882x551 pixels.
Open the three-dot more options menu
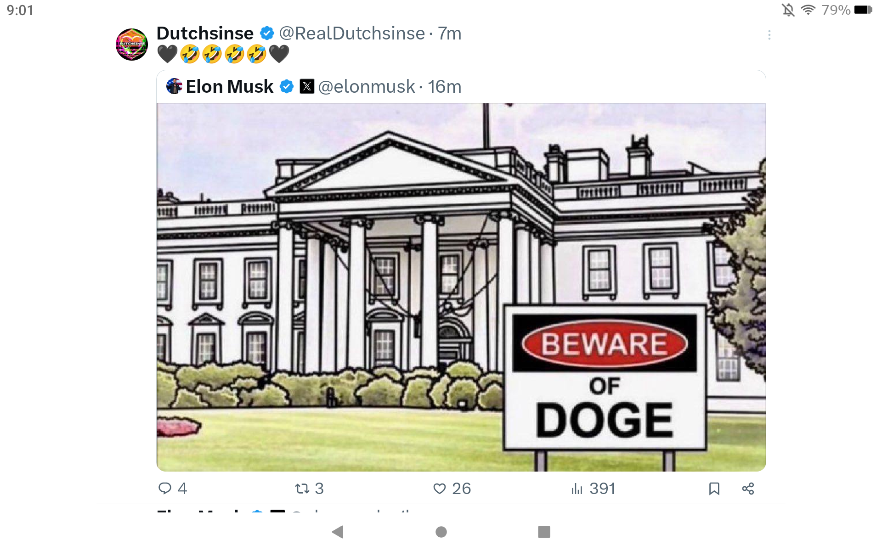tap(769, 35)
